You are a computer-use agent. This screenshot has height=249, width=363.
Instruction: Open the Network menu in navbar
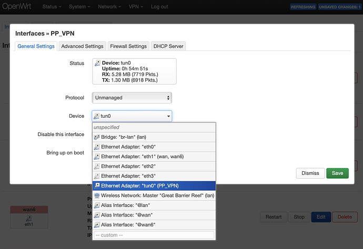coord(109,7)
